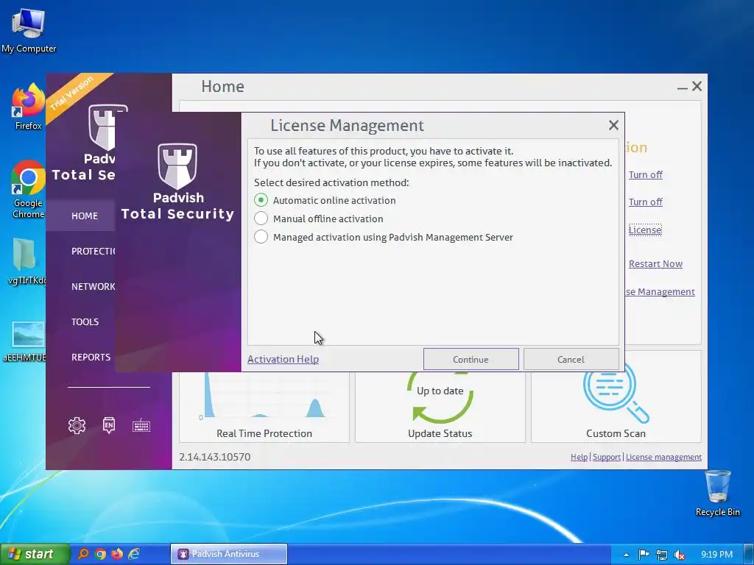Open the Activation Help link
Screen dimensions: 754x565
(x=283, y=359)
